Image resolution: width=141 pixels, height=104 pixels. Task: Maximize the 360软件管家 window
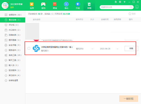(x=134, y=2)
